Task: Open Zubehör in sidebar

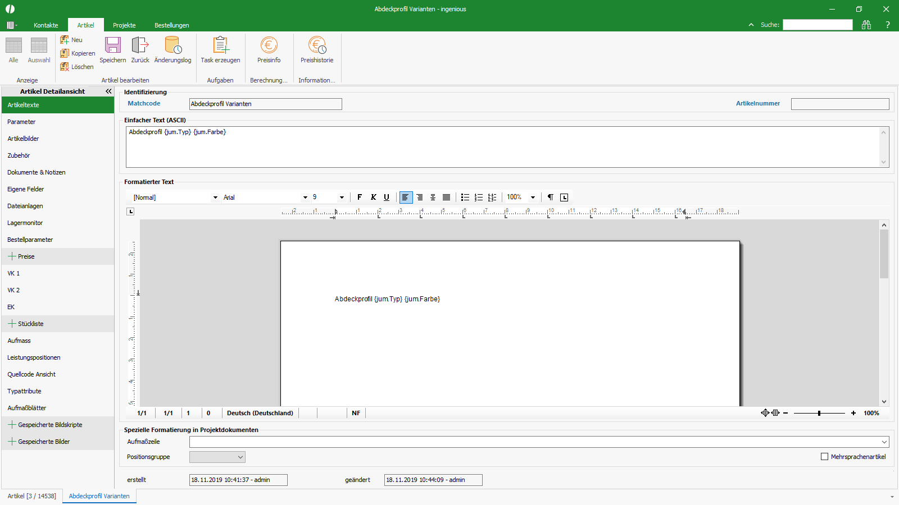Action: pyautogui.click(x=57, y=155)
